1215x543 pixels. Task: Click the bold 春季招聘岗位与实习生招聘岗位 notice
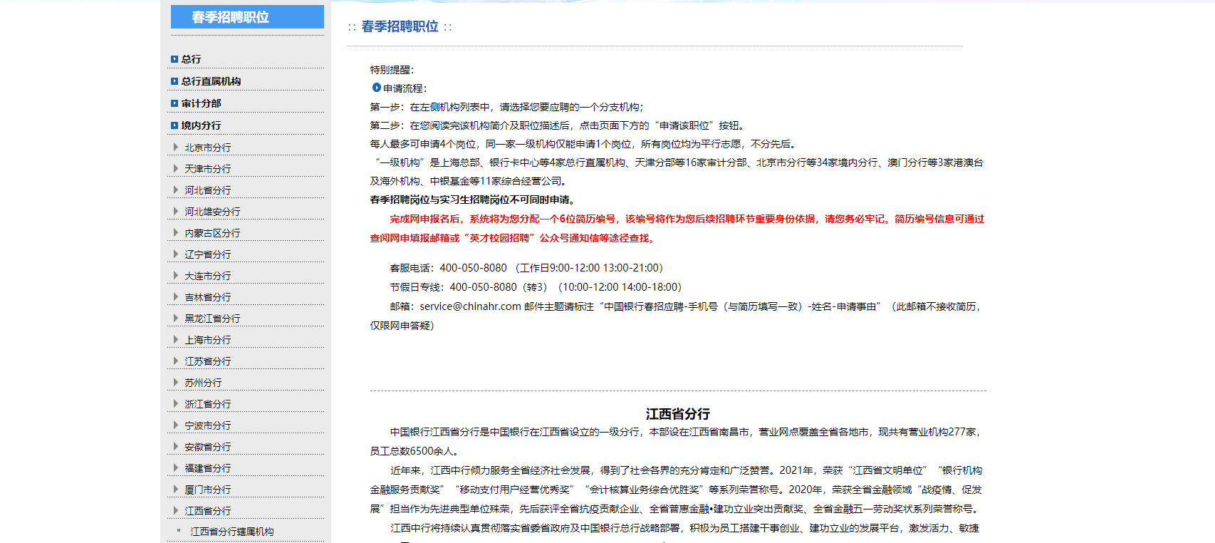472,200
